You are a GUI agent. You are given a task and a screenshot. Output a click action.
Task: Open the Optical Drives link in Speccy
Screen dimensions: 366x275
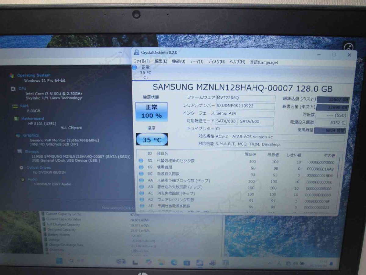click(39, 167)
